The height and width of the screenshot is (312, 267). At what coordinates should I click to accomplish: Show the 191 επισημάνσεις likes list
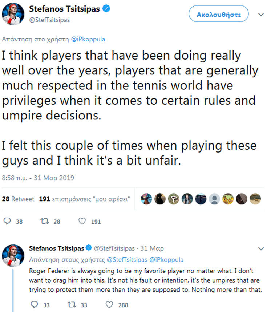(x=85, y=199)
